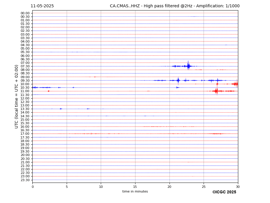Click the 10:30 time row label
270x203 pixels.
tap(25, 87)
